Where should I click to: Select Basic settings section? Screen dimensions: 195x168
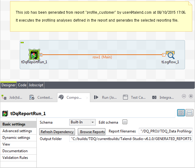click(x=18, y=124)
